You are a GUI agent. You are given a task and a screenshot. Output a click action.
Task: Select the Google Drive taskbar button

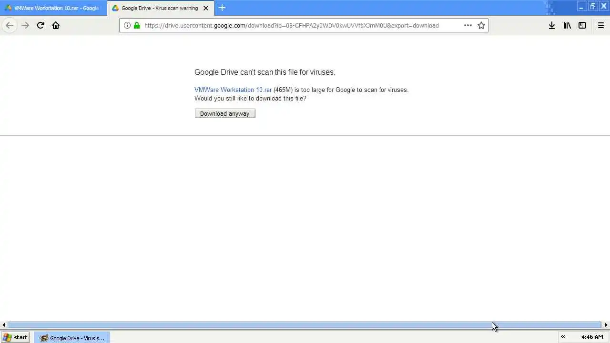click(72, 338)
